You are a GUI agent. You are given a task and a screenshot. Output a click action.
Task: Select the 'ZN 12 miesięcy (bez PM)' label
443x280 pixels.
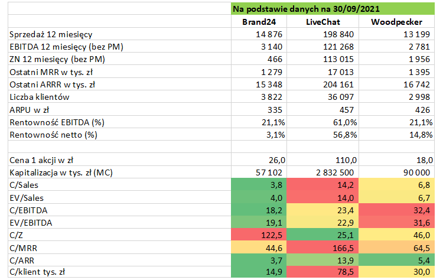pos(57,59)
